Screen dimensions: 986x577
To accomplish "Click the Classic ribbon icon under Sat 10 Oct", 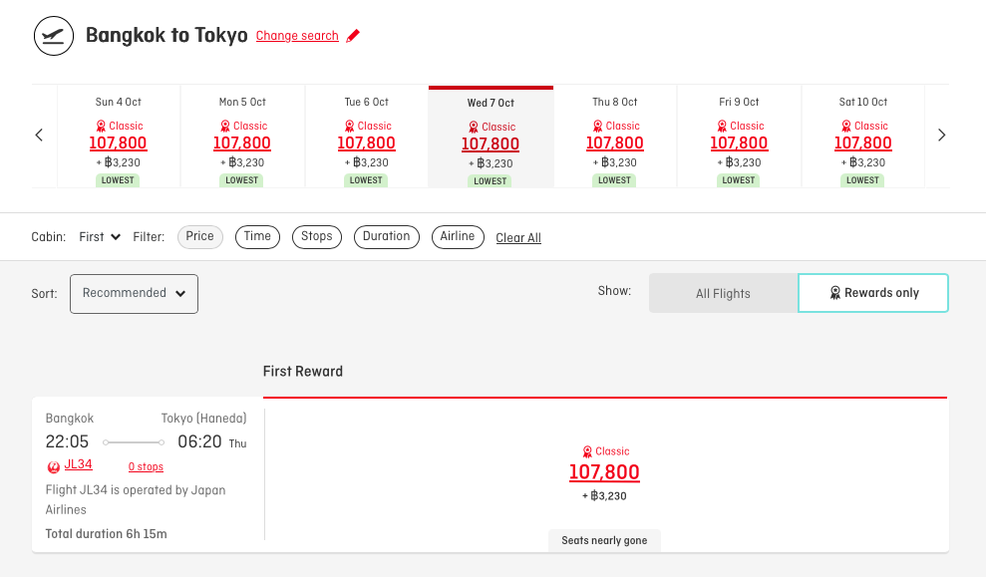I will point(844,126).
